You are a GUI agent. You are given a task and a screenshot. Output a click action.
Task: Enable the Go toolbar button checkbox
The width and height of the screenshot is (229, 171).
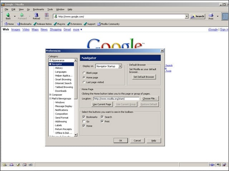coord(84,121)
